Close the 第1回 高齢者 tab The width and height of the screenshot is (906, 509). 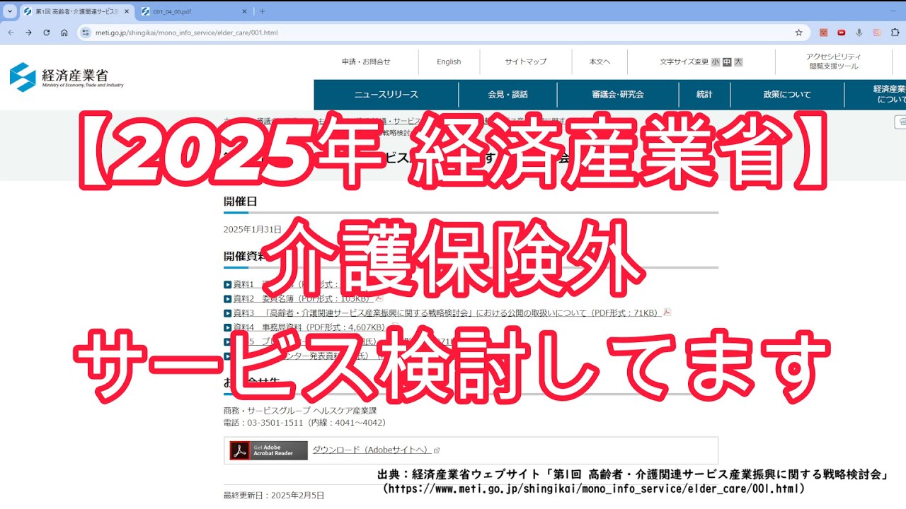[x=126, y=11]
